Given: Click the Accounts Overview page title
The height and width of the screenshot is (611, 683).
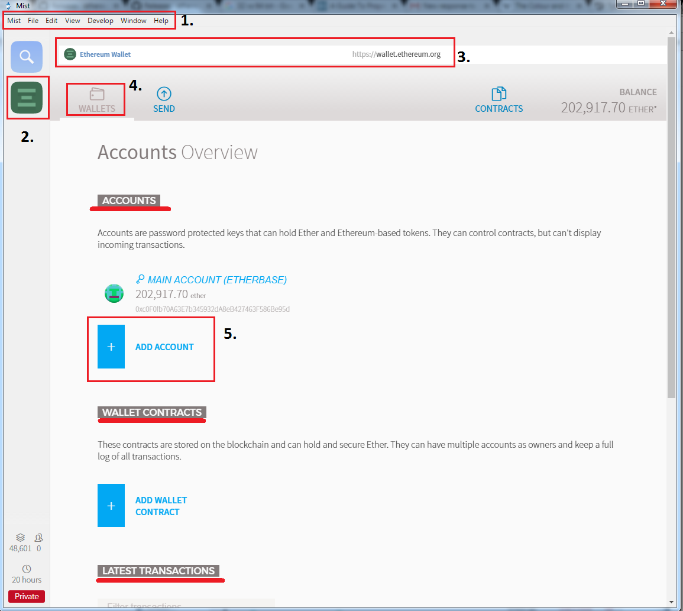Looking at the screenshot, I should click(177, 152).
